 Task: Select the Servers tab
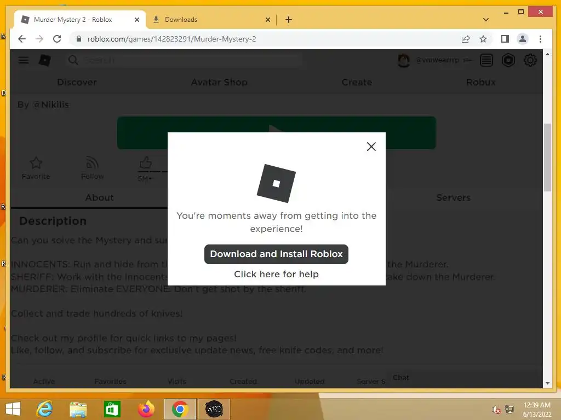453,197
